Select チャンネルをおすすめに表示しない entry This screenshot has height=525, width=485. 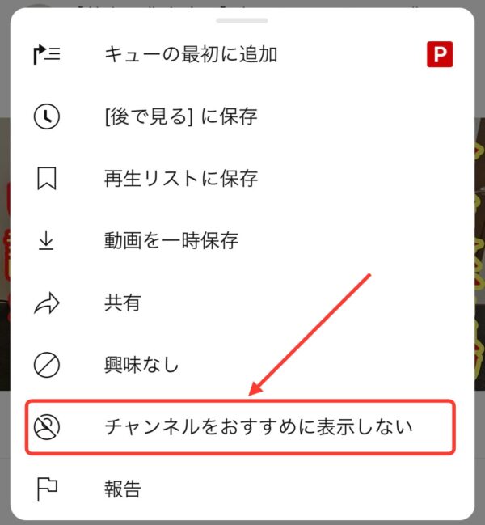tap(241, 427)
